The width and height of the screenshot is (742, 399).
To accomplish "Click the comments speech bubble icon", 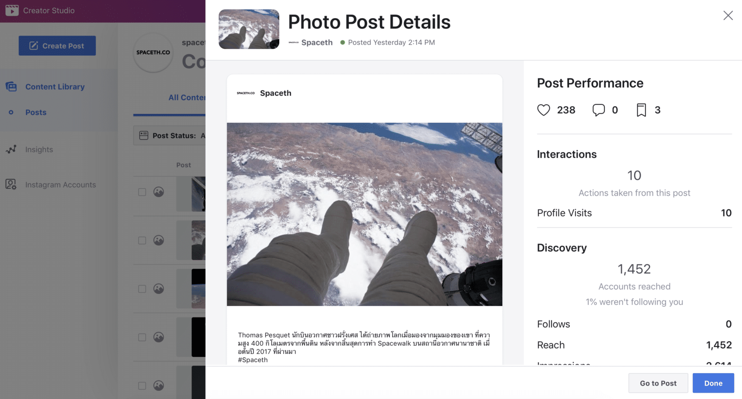I will click(598, 110).
